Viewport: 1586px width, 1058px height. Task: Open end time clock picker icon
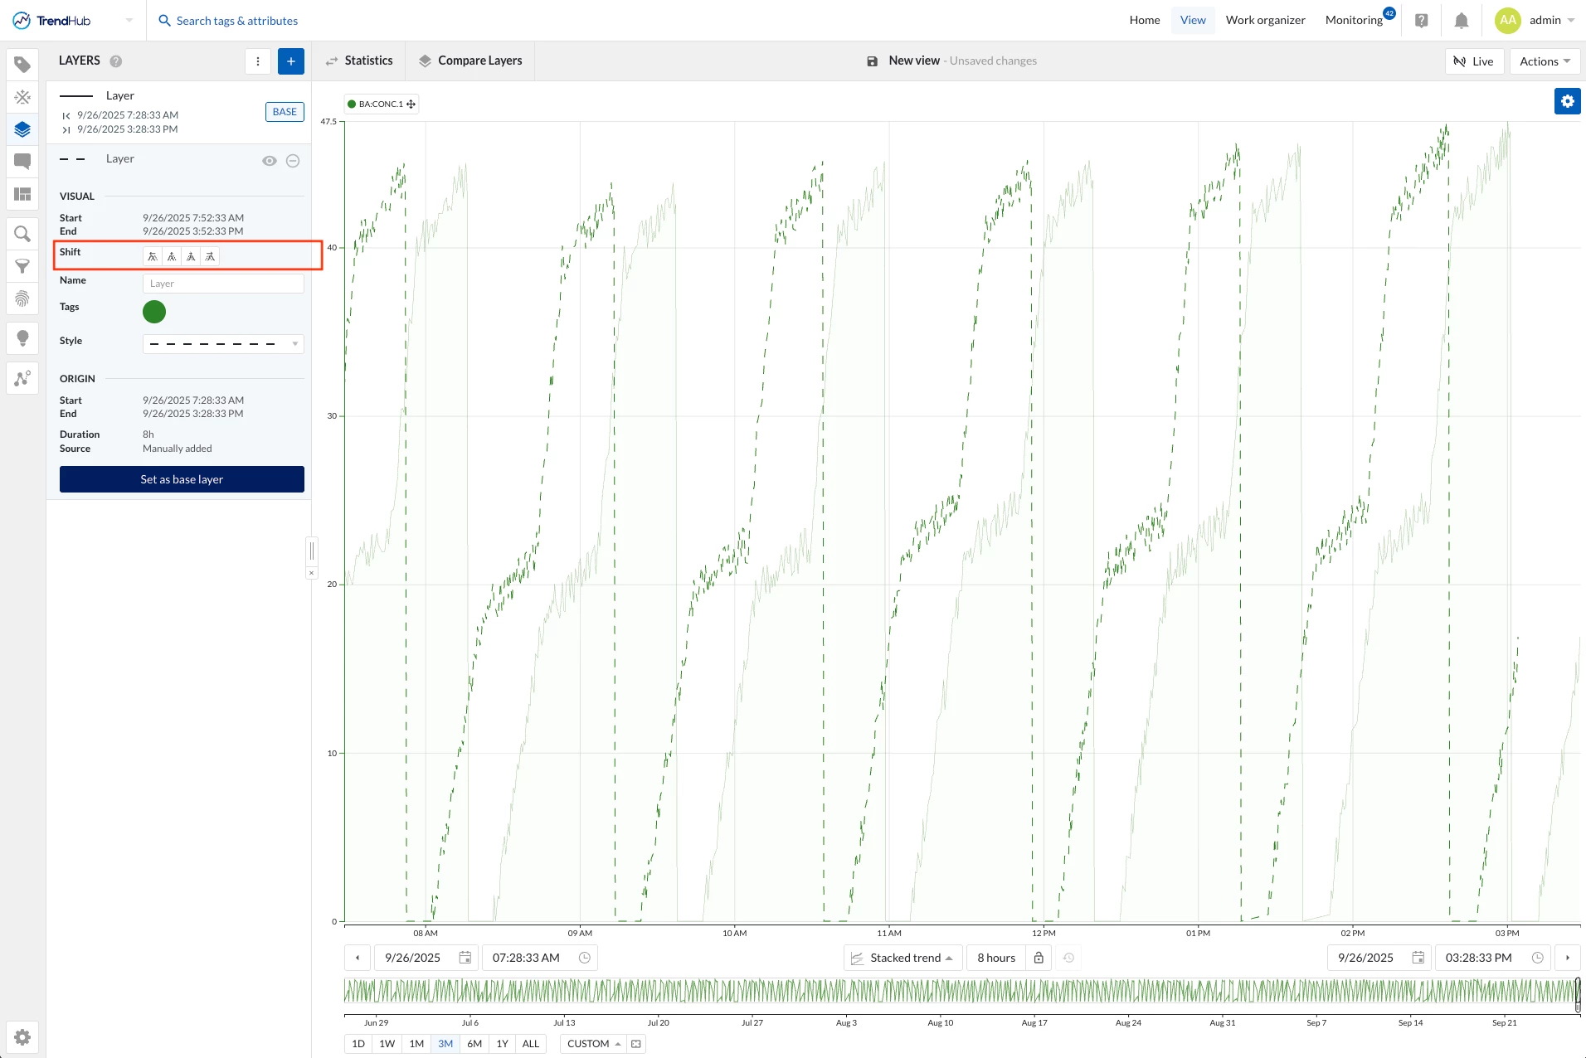pos(1538,958)
